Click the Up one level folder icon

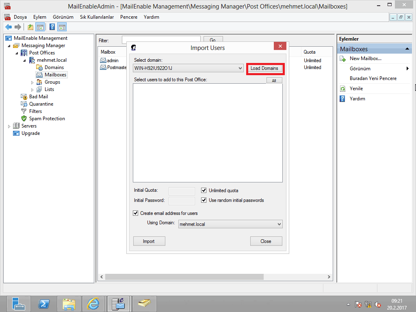coord(30,27)
